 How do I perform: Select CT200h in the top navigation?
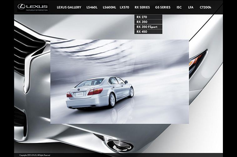click(205, 7)
